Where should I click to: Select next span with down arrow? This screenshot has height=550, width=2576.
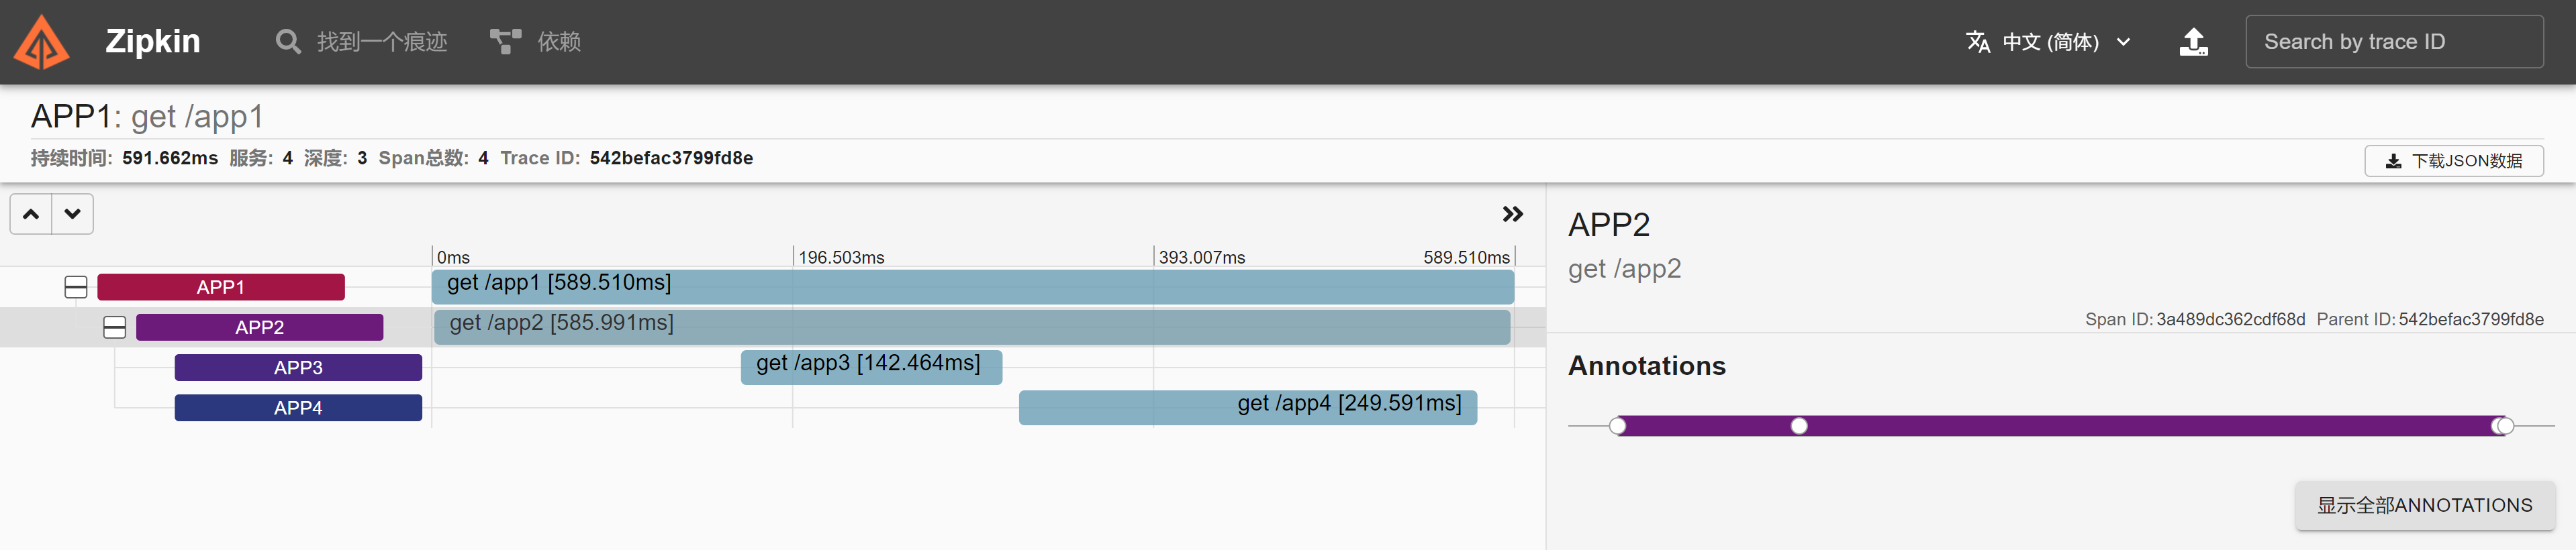click(x=73, y=213)
